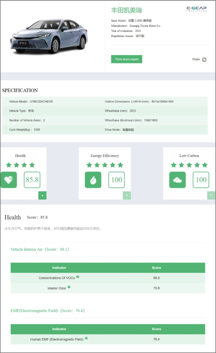This screenshot has width=216, height=353.
Task: Select the Energy Efficiency card title
Action: click(105, 155)
